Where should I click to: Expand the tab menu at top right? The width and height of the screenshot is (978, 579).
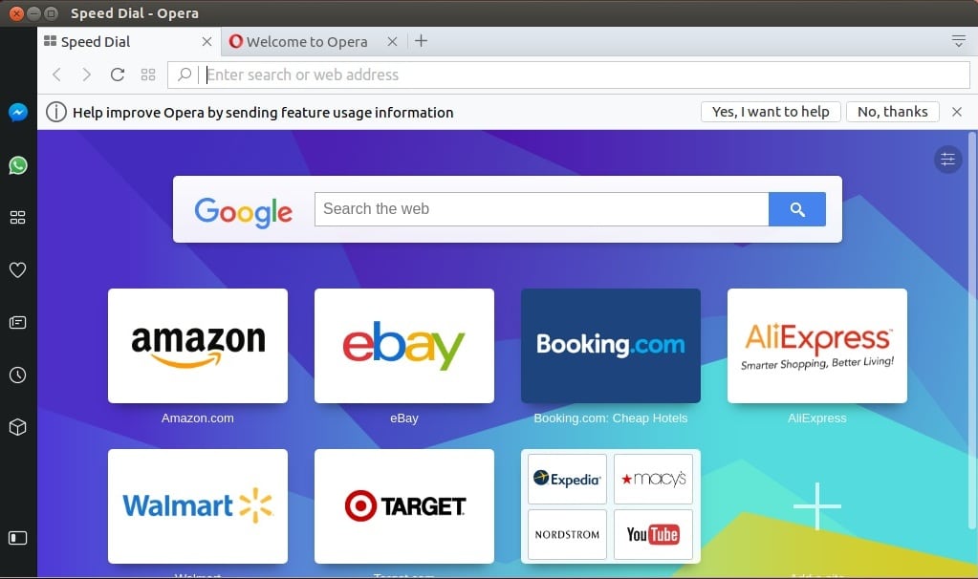point(958,41)
